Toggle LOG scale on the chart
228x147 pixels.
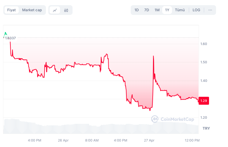tap(196, 10)
